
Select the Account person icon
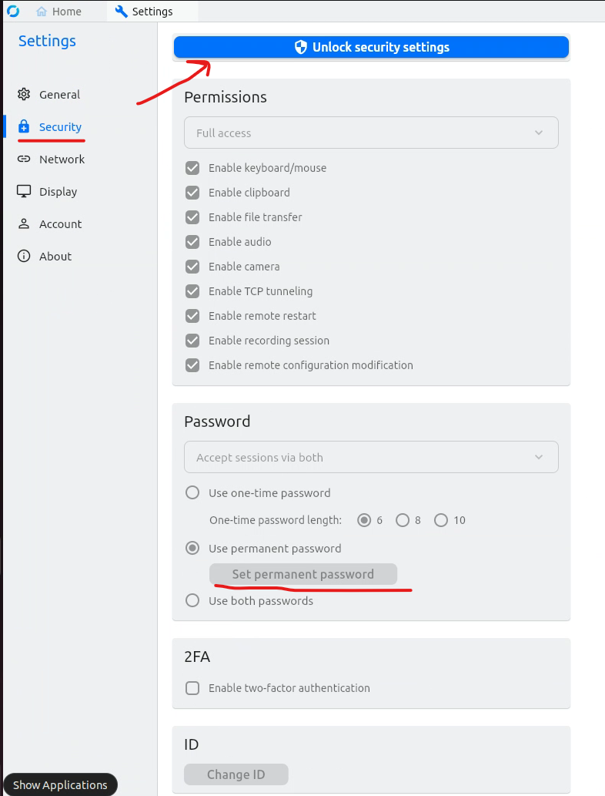tap(23, 223)
